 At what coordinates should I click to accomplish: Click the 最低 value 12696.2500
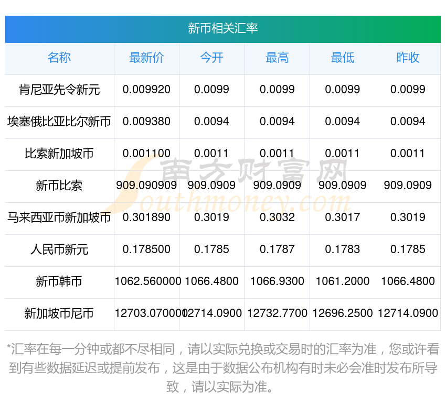click(343, 313)
